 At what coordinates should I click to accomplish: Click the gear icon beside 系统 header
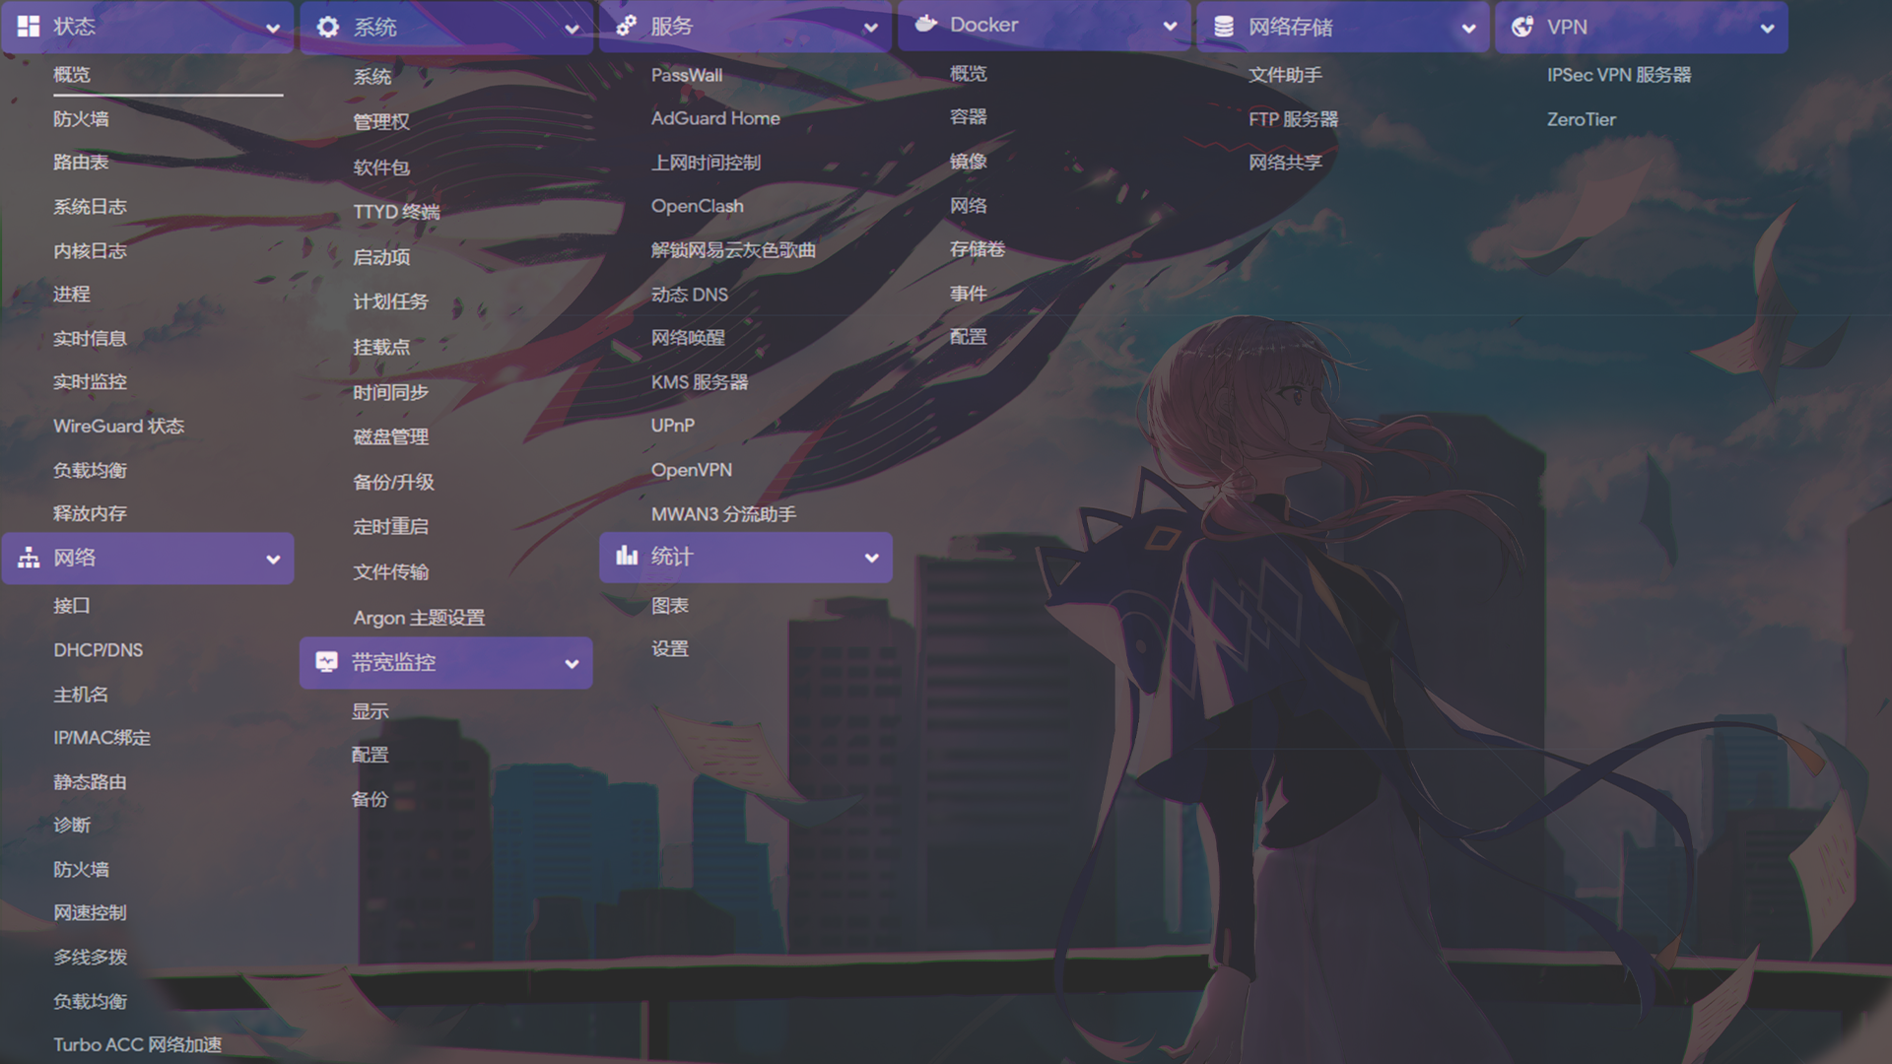pos(328,27)
